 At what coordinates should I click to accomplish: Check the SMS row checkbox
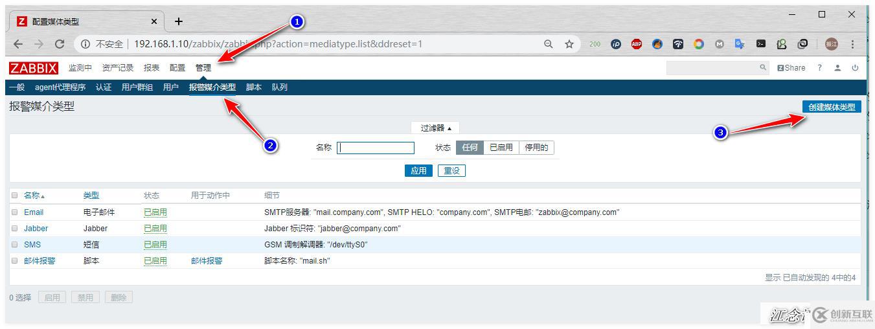14,244
